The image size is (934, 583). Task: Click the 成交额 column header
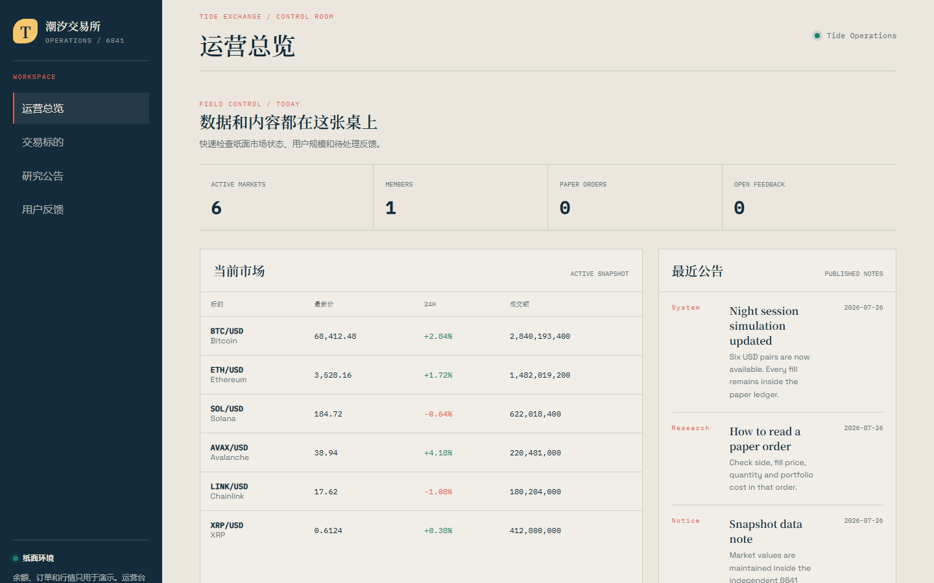520,304
